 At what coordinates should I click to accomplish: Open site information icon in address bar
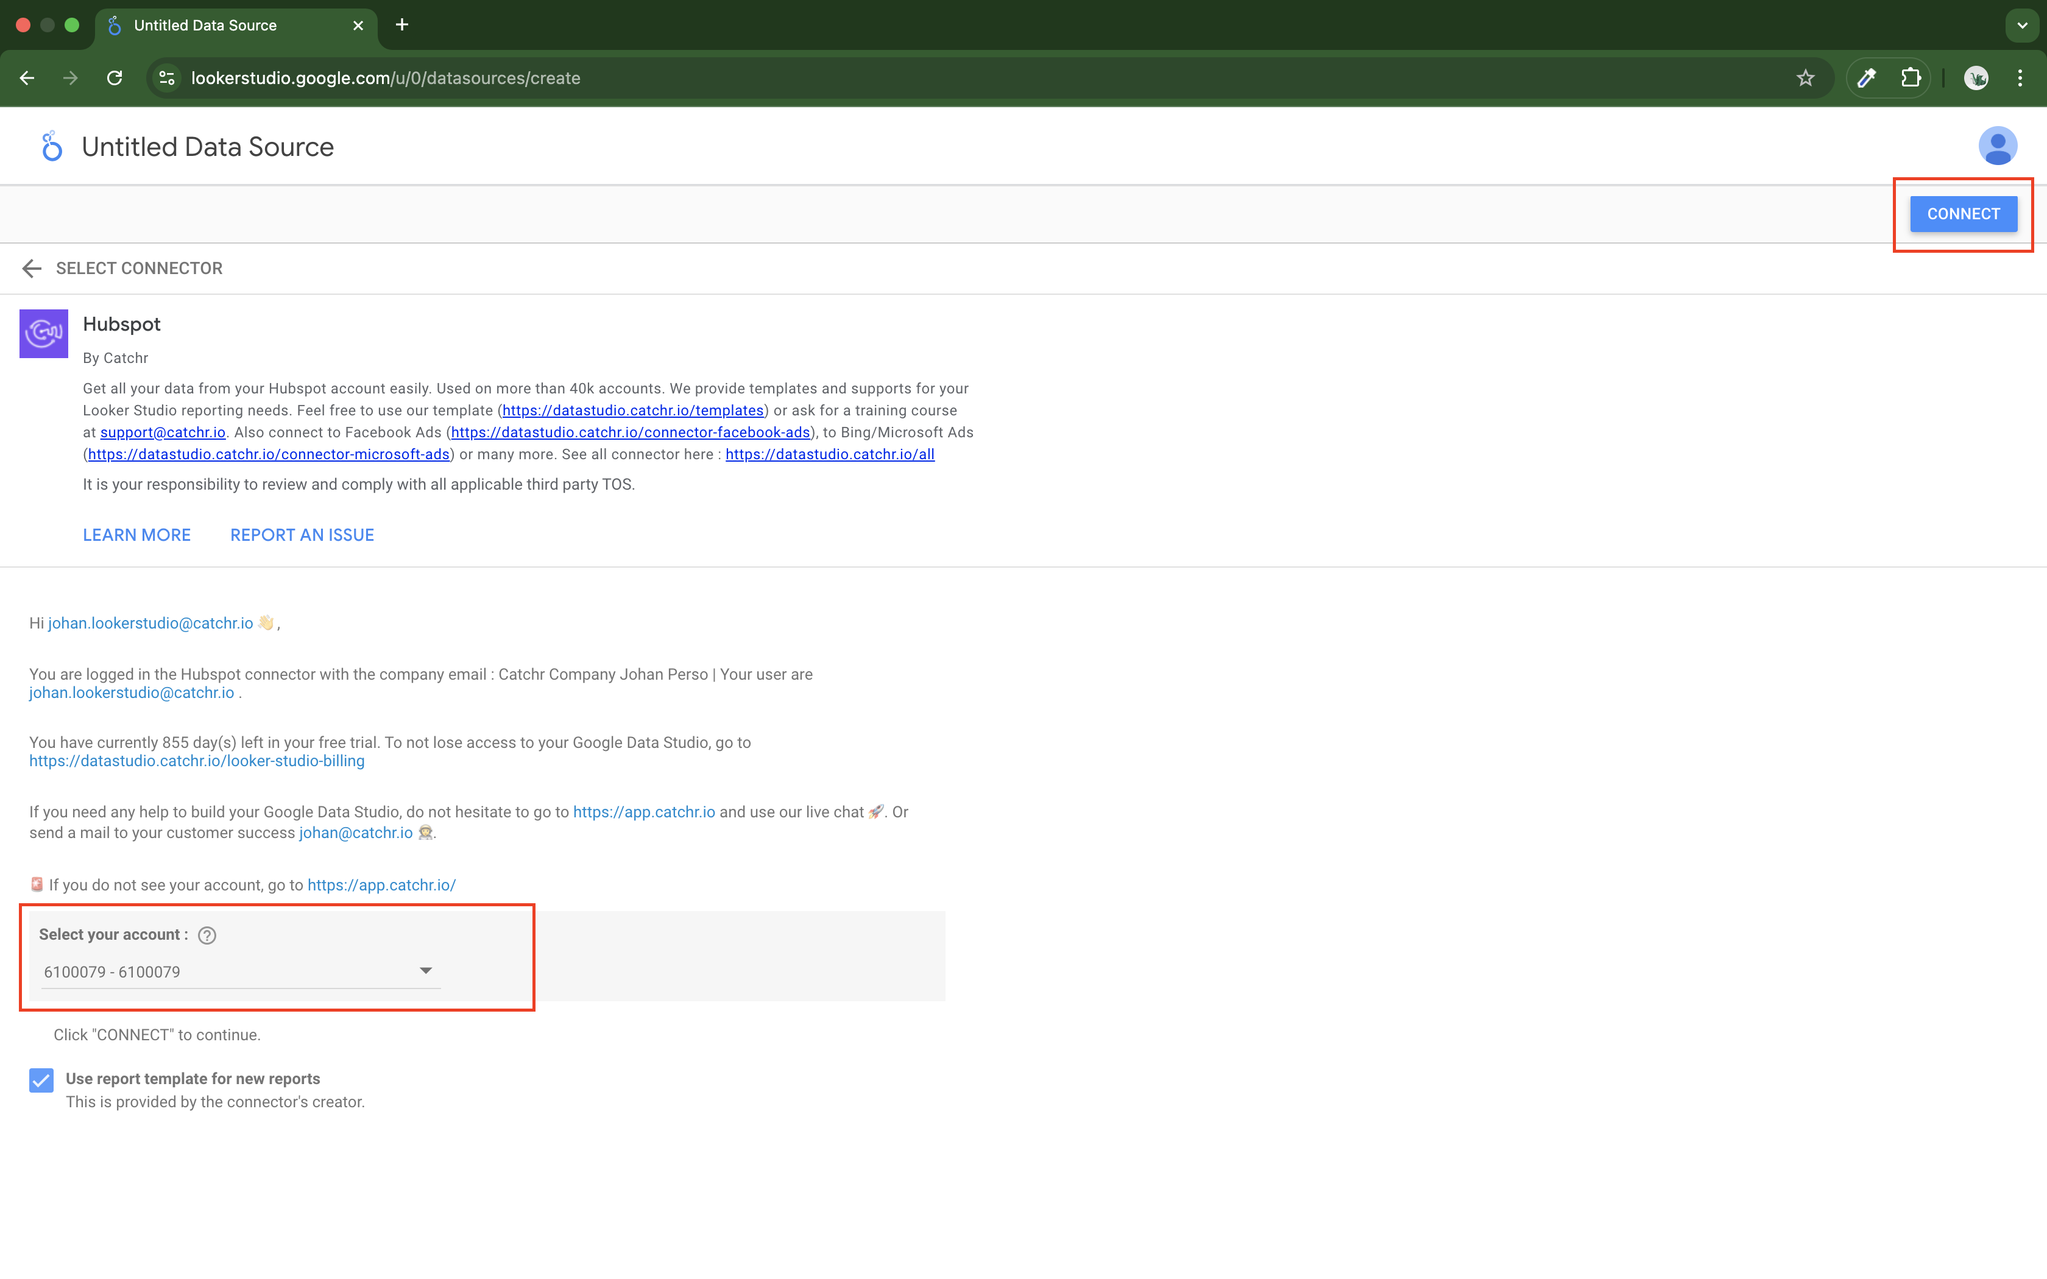(168, 78)
